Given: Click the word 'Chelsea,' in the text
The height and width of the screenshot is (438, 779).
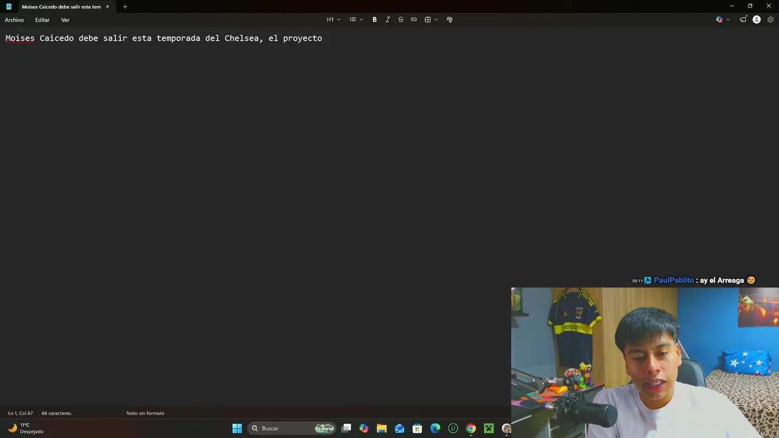Looking at the screenshot, I should click(244, 38).
